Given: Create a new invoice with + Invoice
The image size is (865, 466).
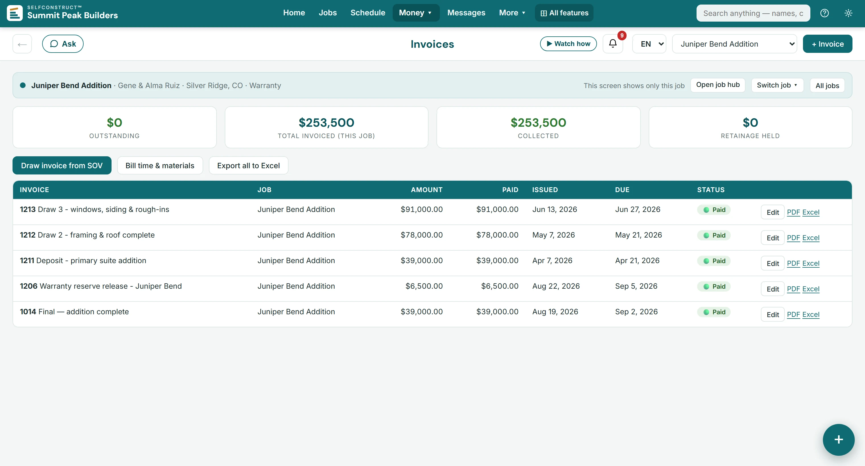Looking at the screenshot, I should 827,44.
